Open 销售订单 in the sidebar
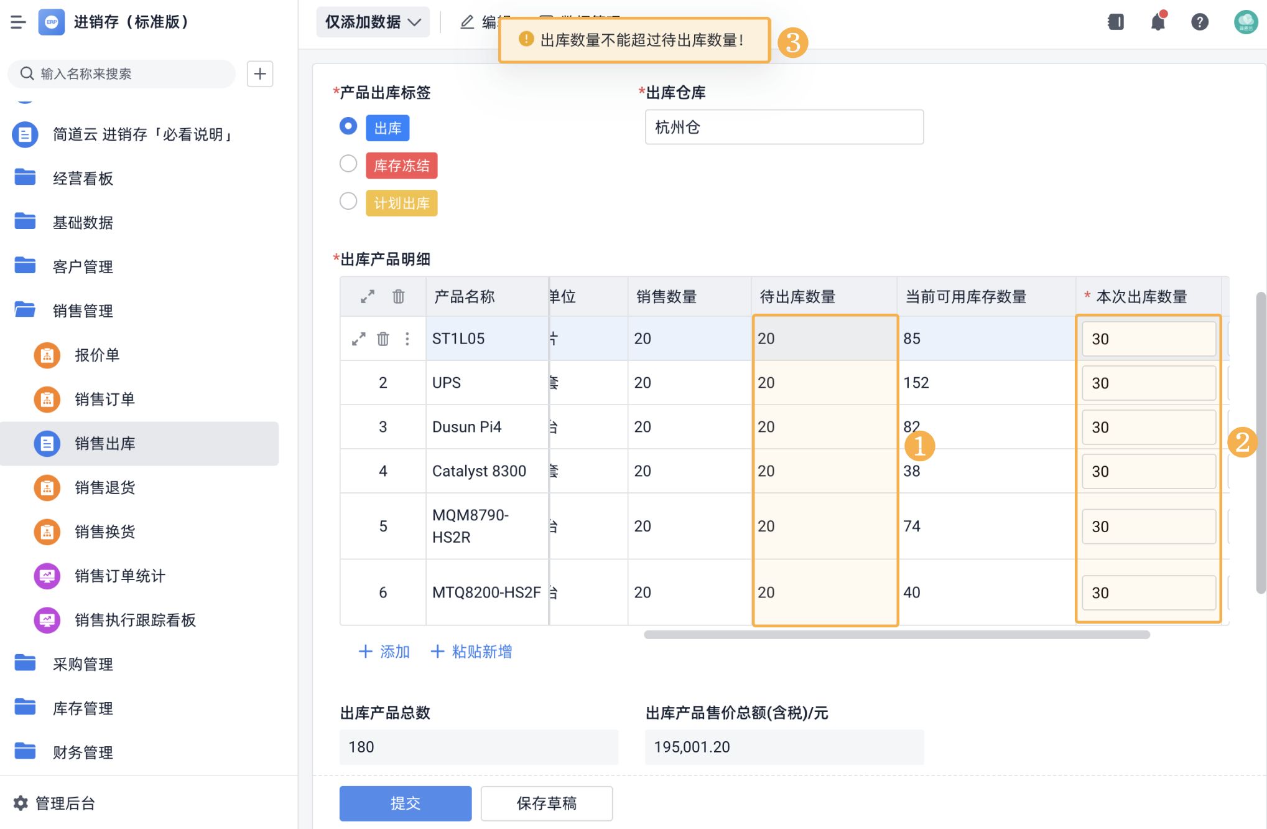Viewport: 1267px width, 829px height. pos(104,399)
